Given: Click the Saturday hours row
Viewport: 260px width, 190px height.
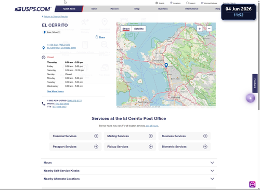Looking at the screenshot, I should pos(66,70).
